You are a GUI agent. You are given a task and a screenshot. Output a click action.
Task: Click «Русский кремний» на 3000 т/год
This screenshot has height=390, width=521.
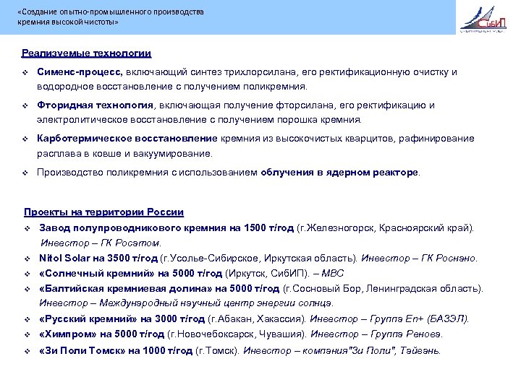[122, 318]
